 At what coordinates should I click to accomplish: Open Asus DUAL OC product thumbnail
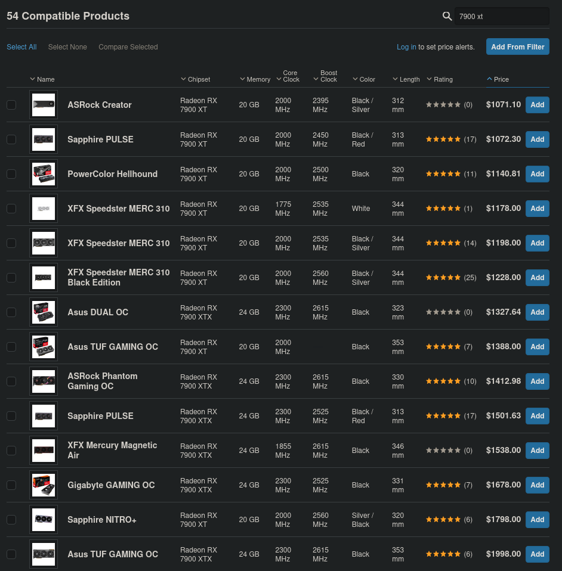(44, 312)
